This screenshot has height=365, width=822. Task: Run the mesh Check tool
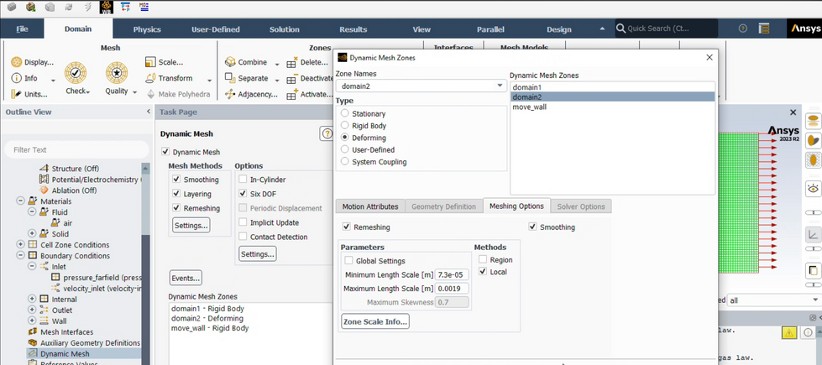[76, 73]
